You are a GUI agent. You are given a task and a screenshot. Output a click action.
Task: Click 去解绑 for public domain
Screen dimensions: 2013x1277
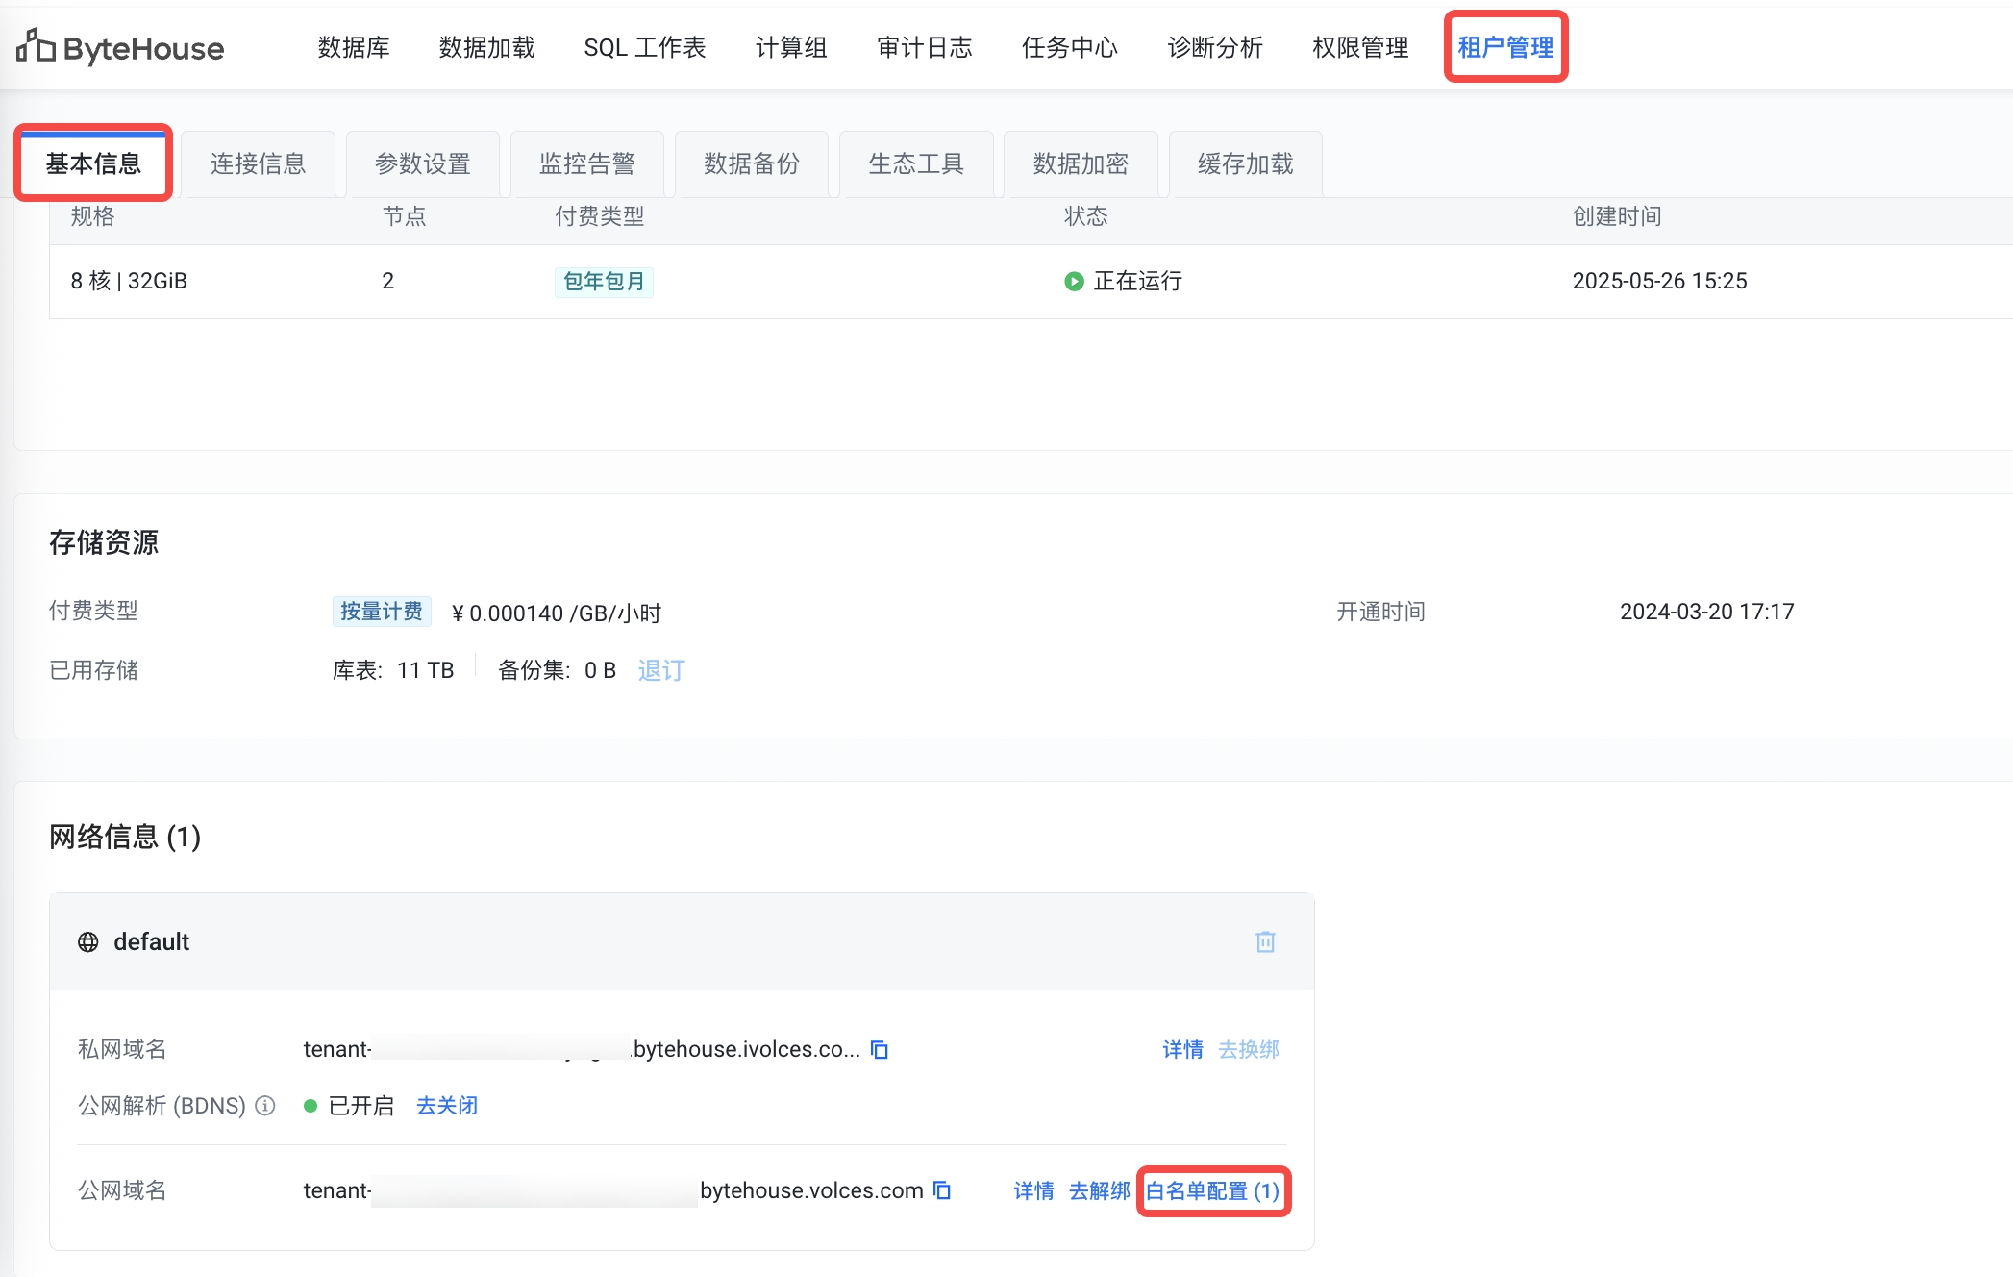[x=1099, y=1190]
